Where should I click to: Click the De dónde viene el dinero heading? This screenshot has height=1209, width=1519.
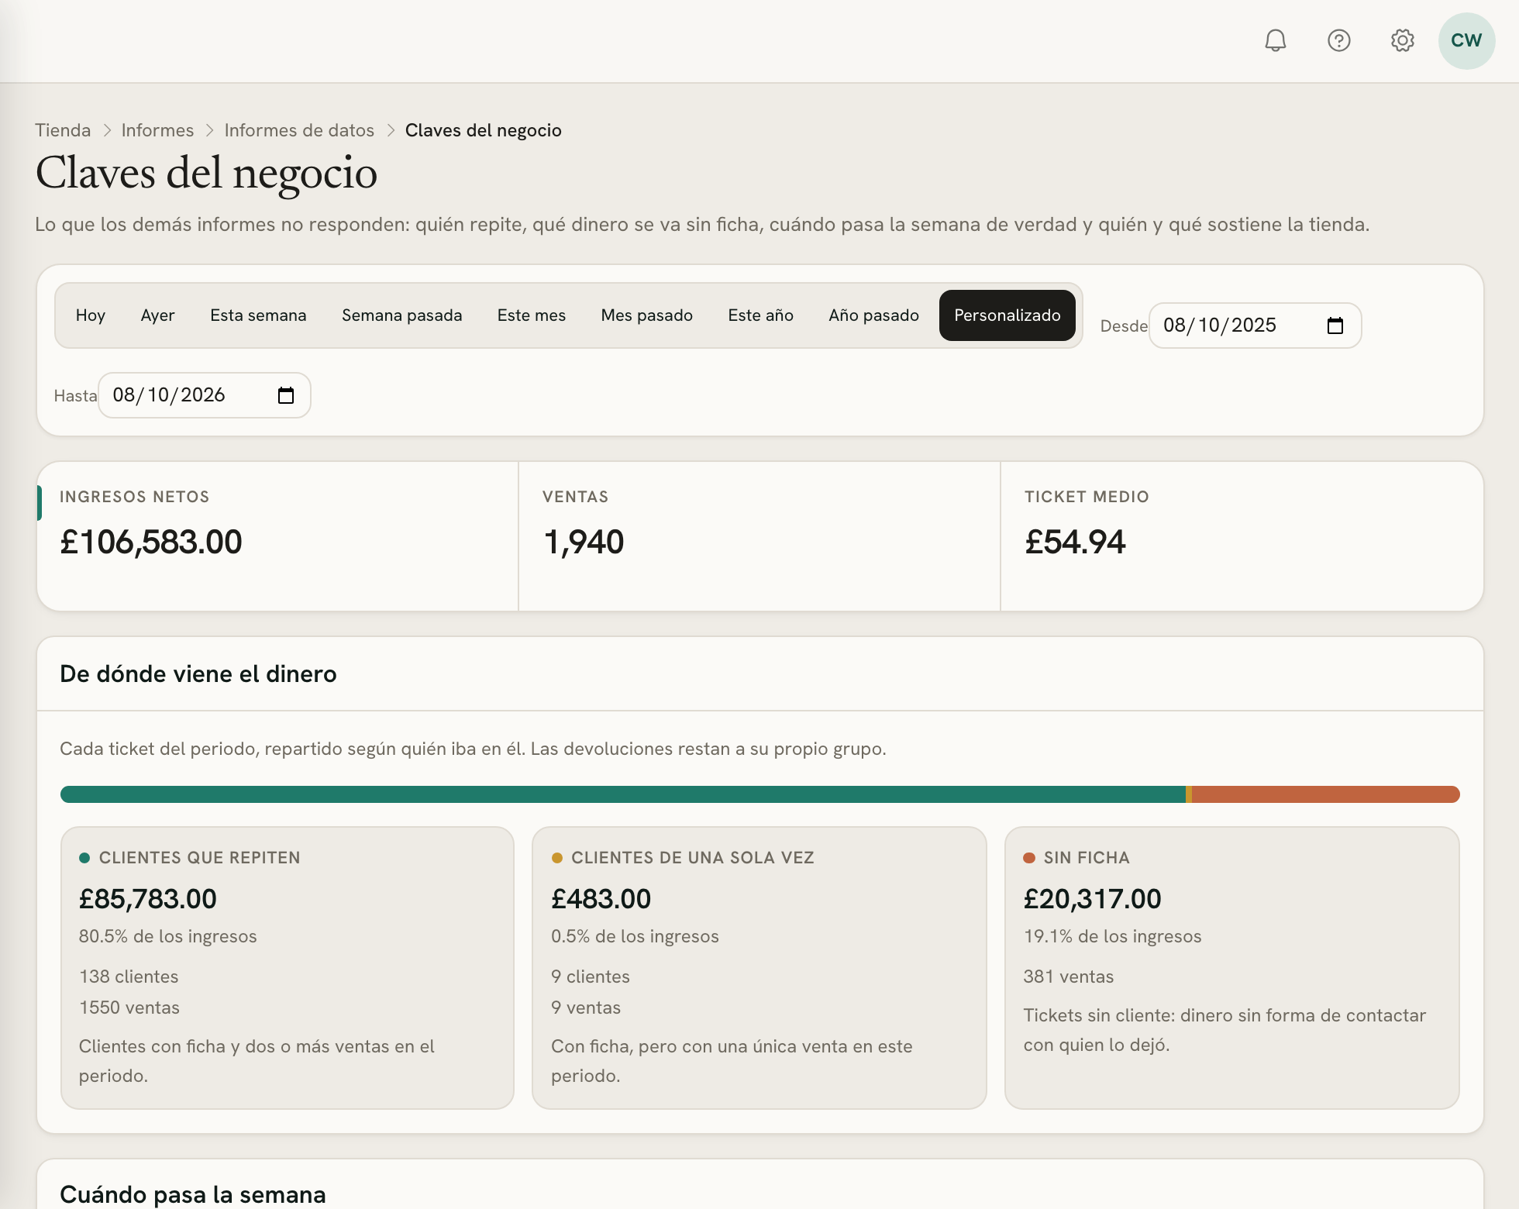(x=198, y=673)
